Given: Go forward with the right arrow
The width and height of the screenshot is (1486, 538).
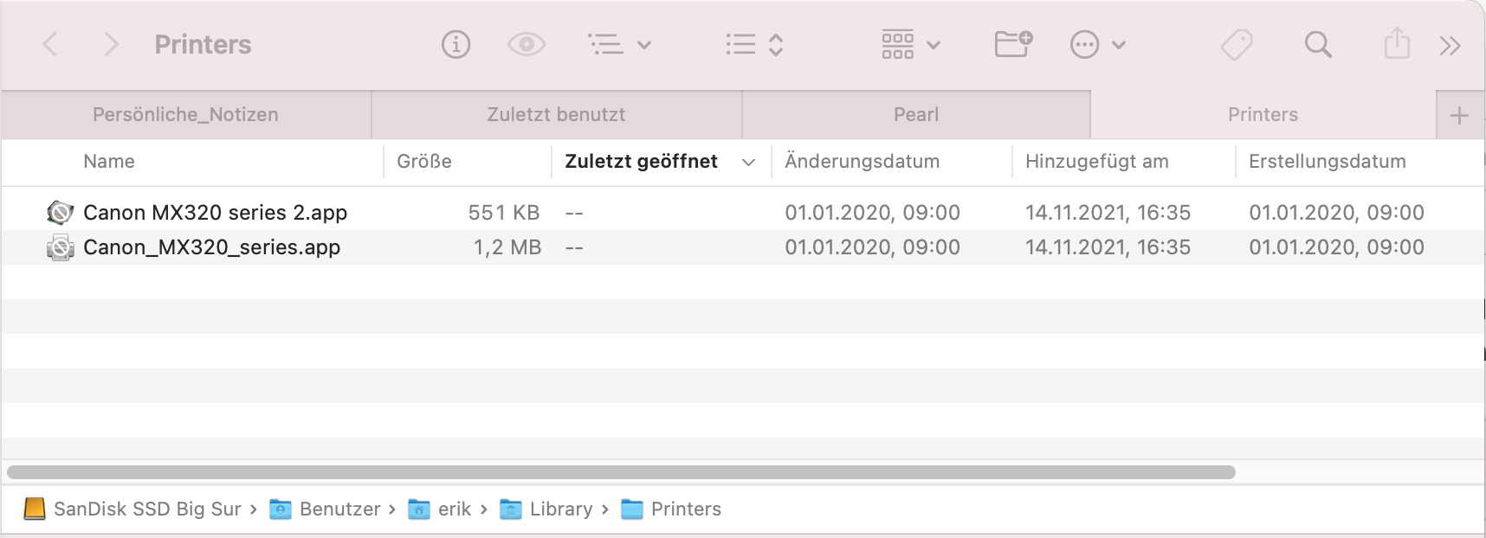Looking at the screenshot, I should 110,44.
